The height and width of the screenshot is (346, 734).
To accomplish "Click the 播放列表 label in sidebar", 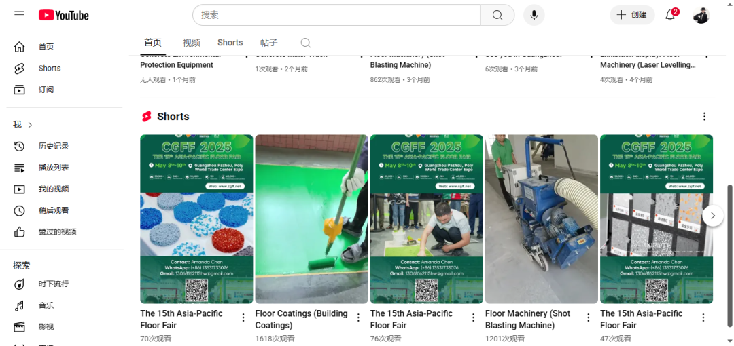I will point(54,168).
